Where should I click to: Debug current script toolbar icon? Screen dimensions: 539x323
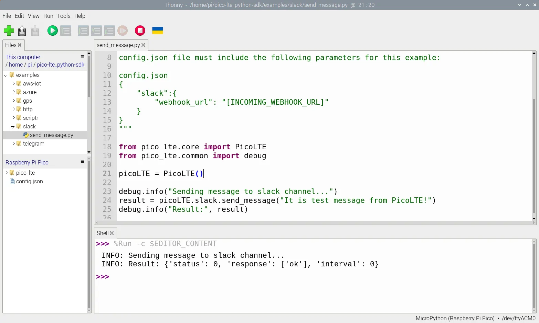(66, 31)
